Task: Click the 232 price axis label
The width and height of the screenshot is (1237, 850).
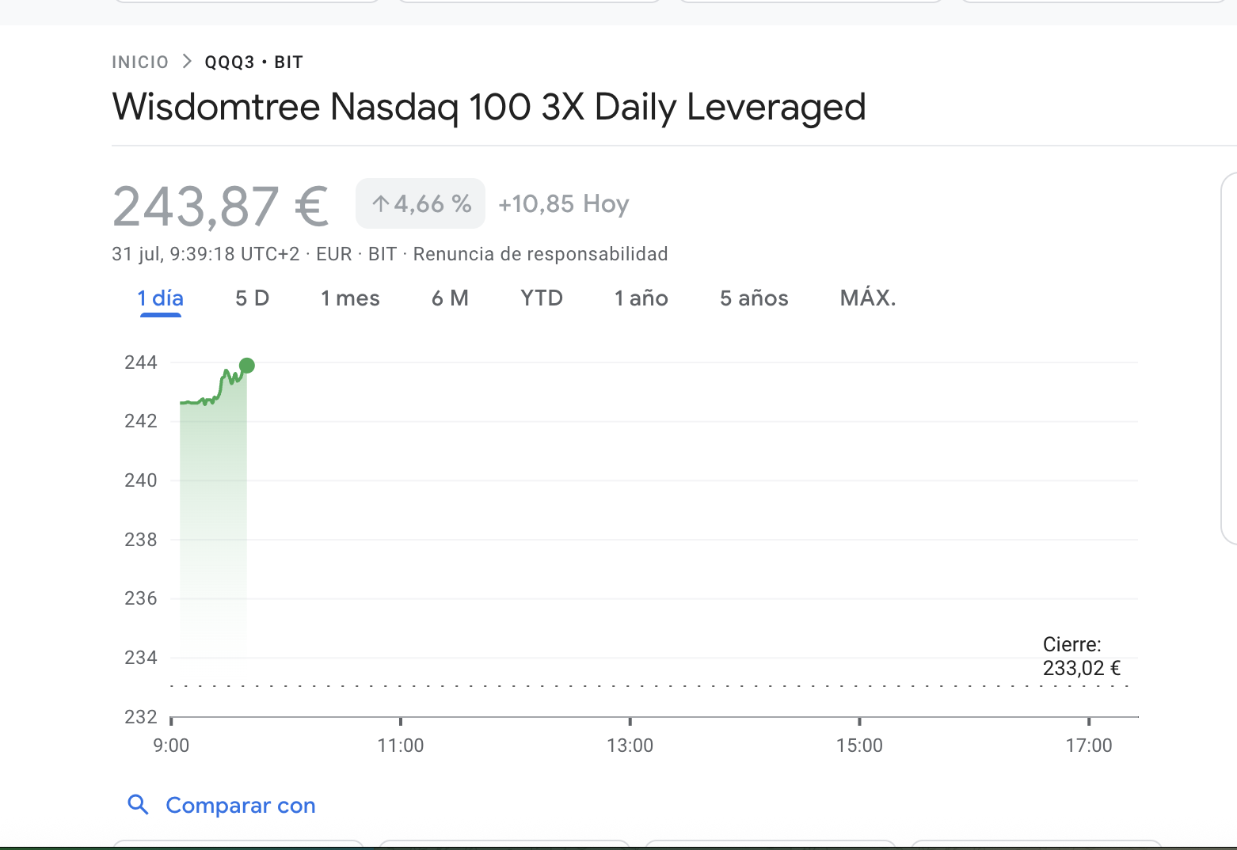Action: point(141,717)
